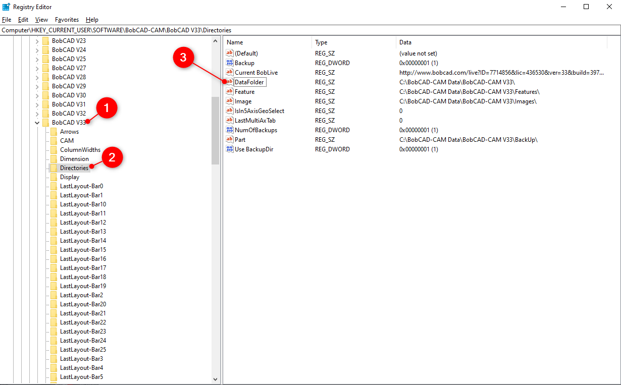
Task: Click the Backup DWORD value icon
Action: coord(230,63)
